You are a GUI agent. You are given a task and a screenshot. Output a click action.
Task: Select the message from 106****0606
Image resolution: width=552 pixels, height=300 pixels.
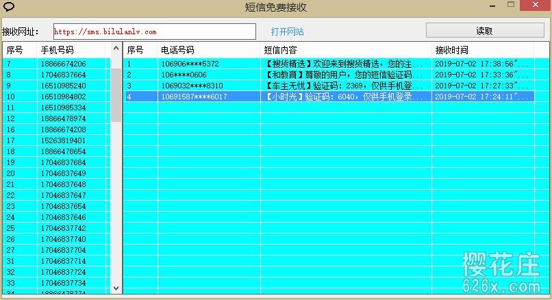pyautogui.click(x=184, y=75)
